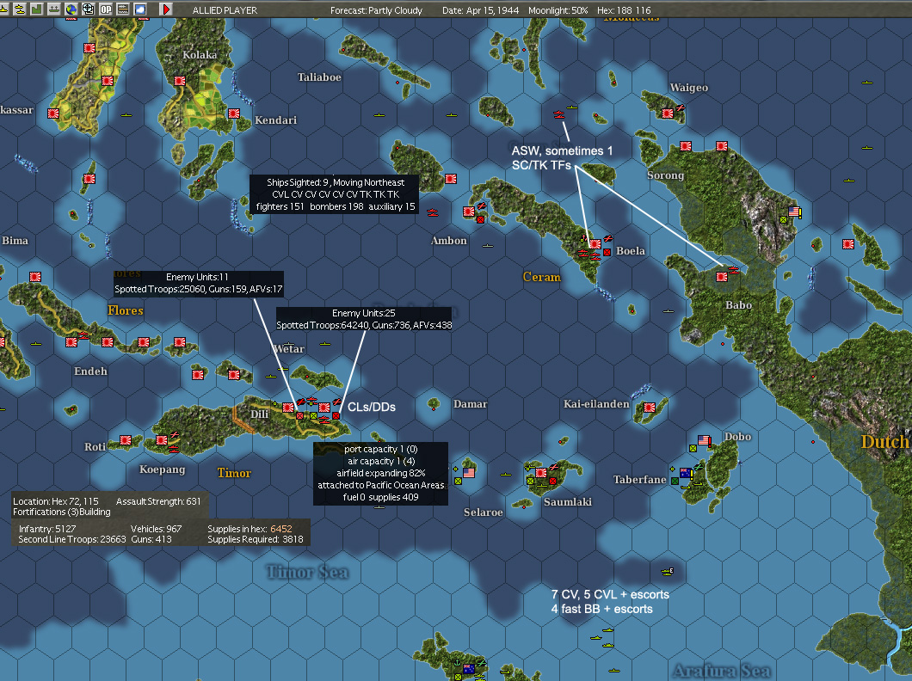Select the red enemy ship task force west of Ambon
The width and height of the screenshot is (912, 681).
(x=432, y=212)
